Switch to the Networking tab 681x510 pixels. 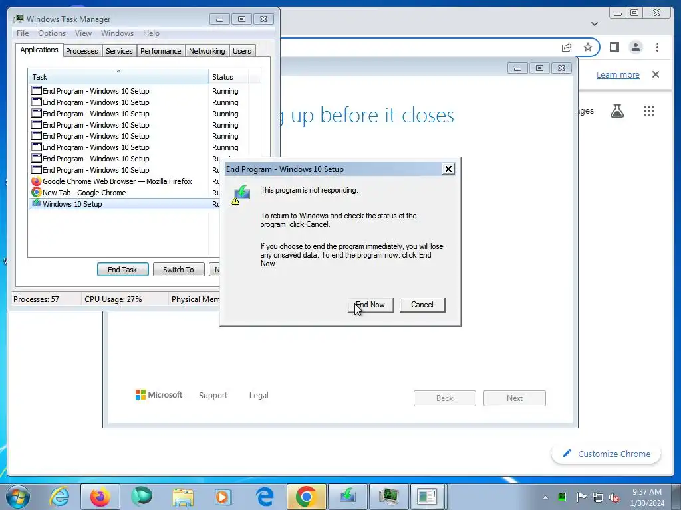pos(207,51)
